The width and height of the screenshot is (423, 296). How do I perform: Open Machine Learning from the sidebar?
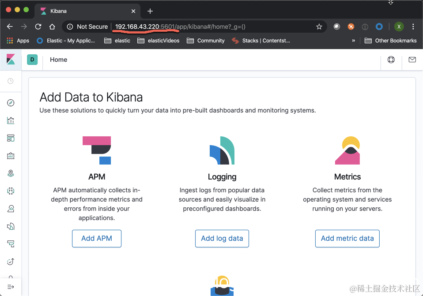11,191
